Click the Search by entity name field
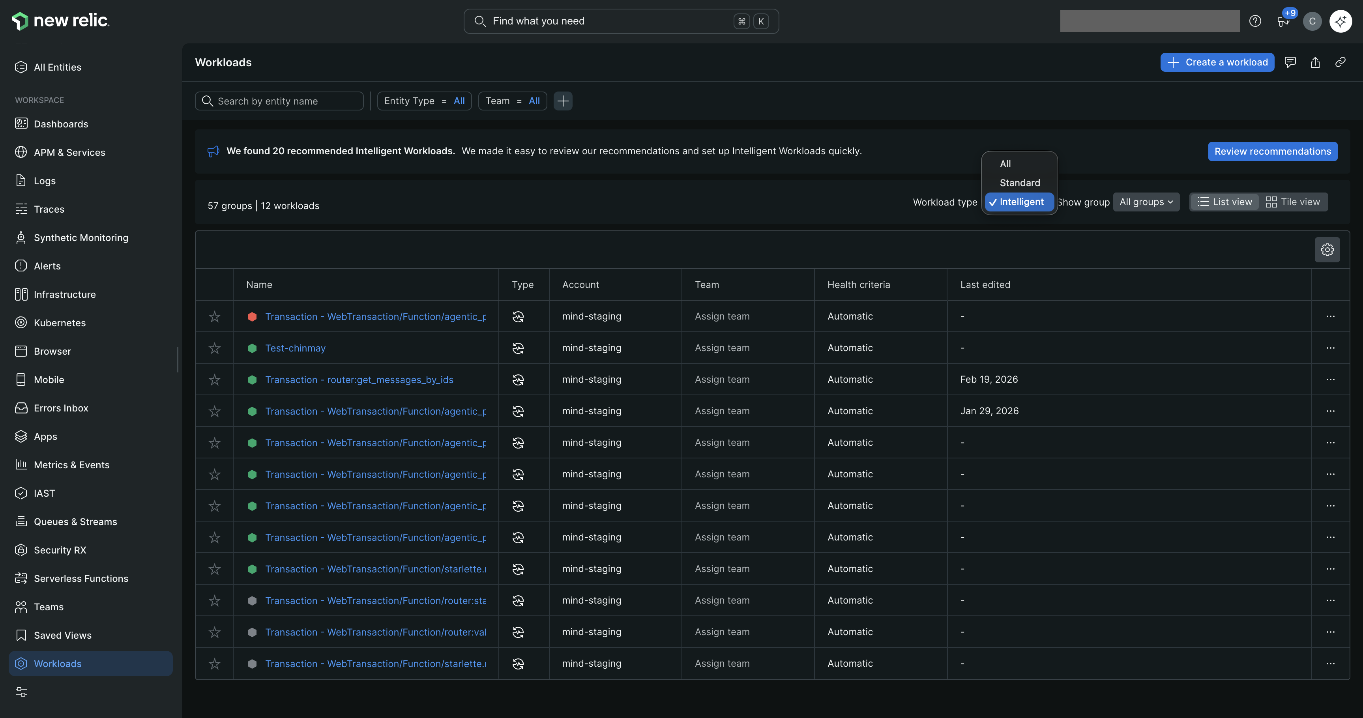Image resolution: width=1363 pixels, height=718 pixels. click(x=279, y=101)
